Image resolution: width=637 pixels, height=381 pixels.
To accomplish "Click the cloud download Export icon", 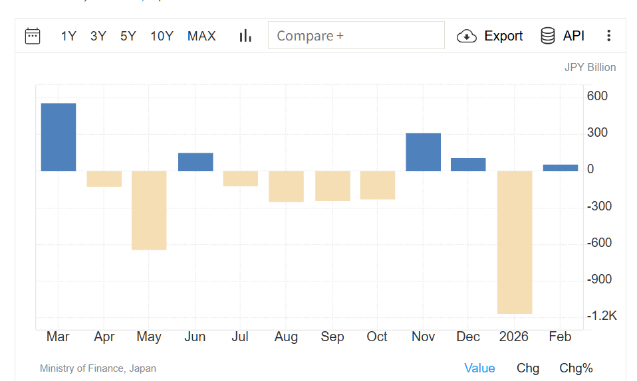I will [x=467, y=36].
